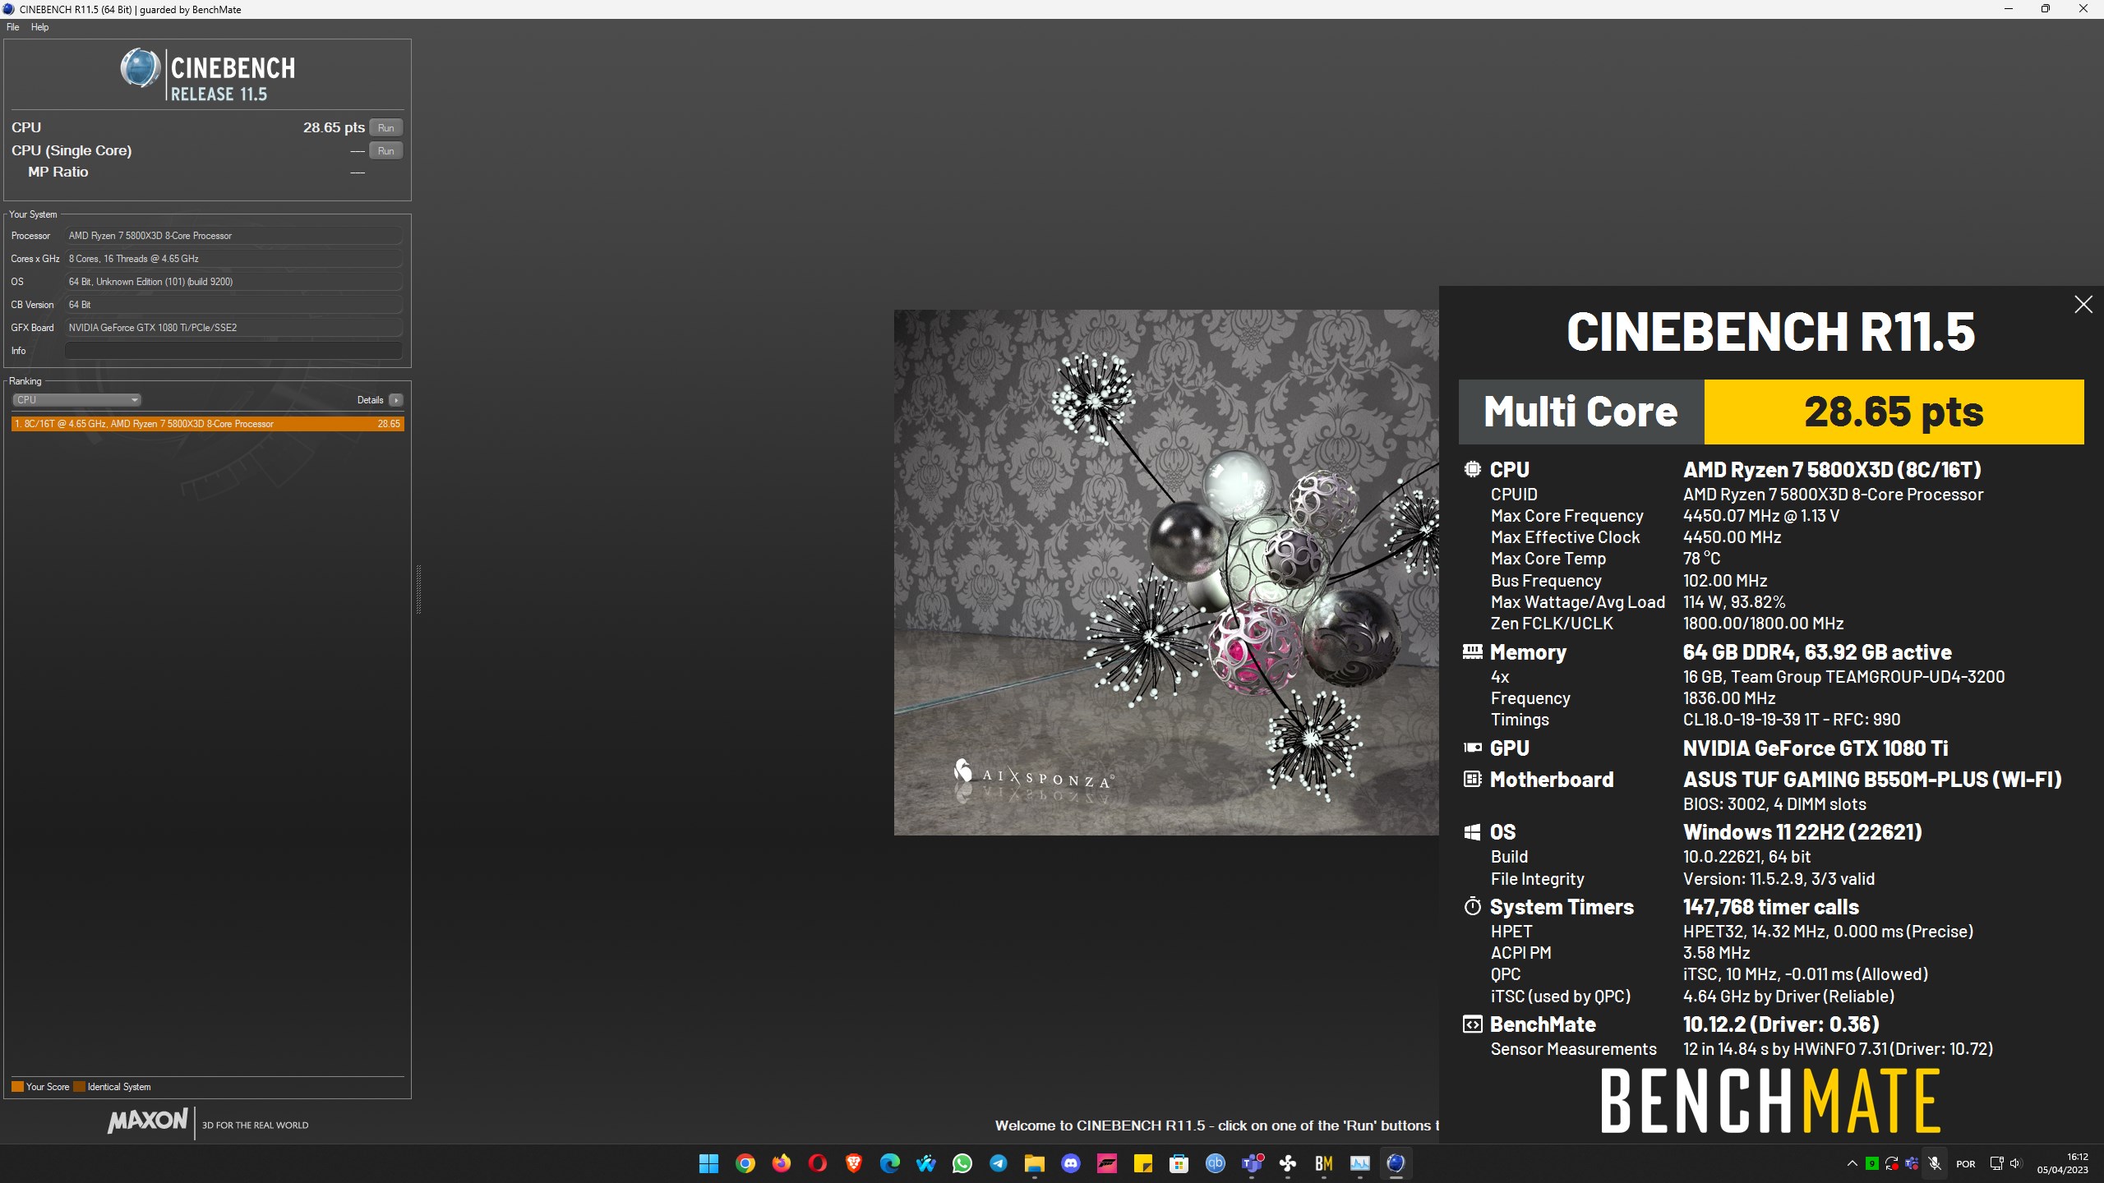Open the Windows Start menu
Image resolution: width=2104 pixels, height=1183 pixels.
click(x=708, y=1163)
